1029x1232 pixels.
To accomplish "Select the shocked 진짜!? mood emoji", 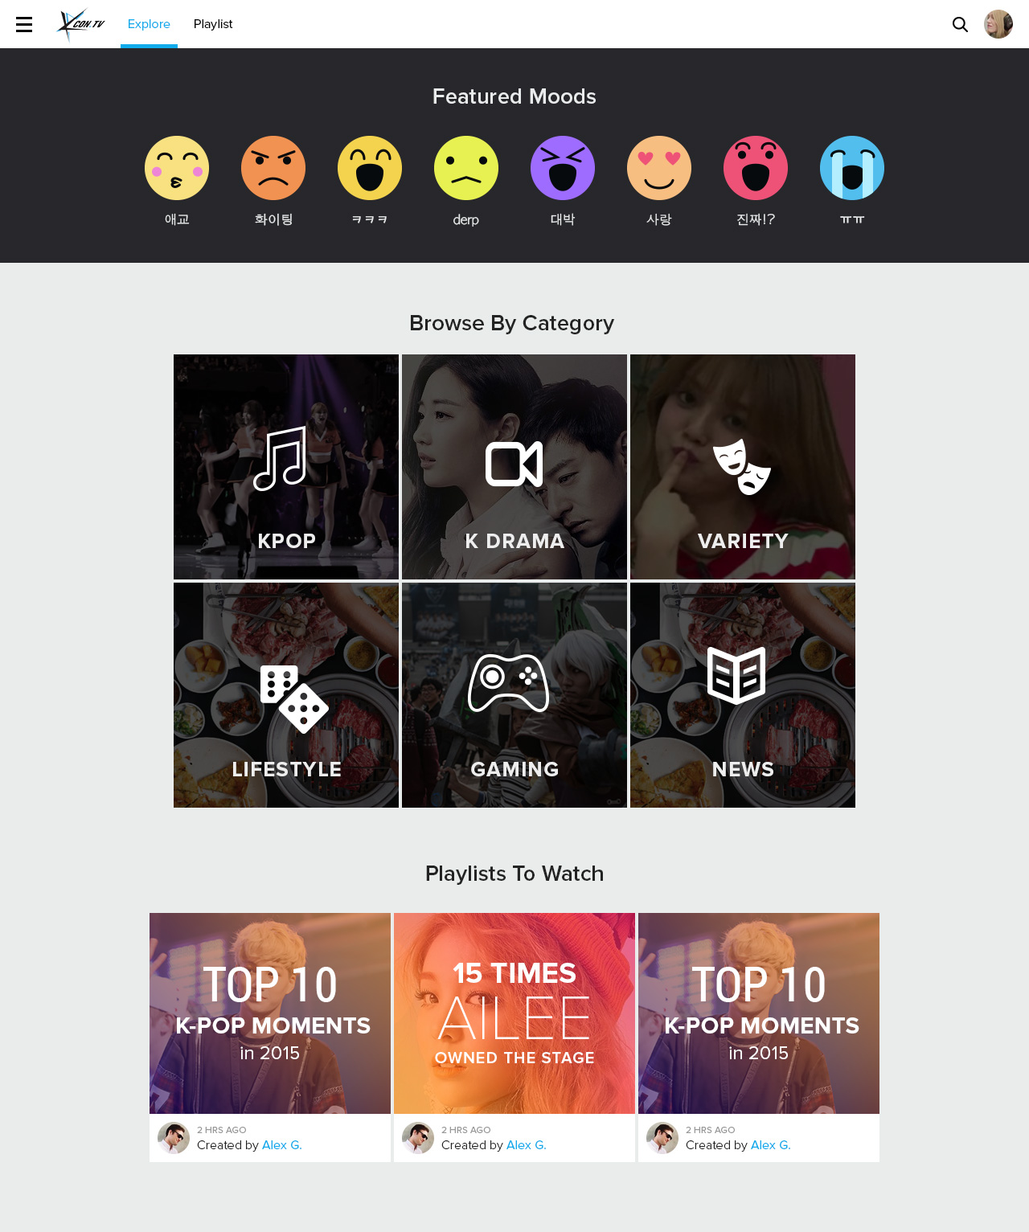I will pyautogui.click(x=756, y=168).
